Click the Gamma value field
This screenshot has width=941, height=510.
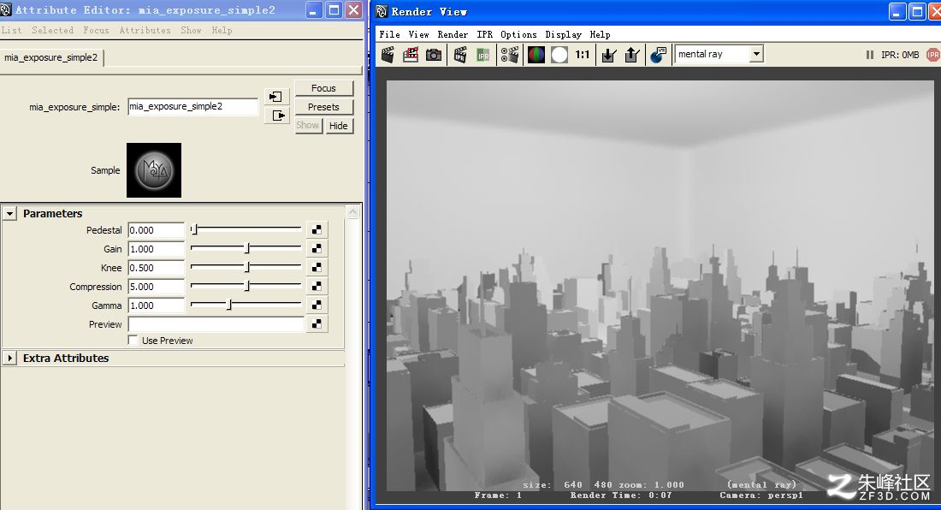[x=156, y=305]
